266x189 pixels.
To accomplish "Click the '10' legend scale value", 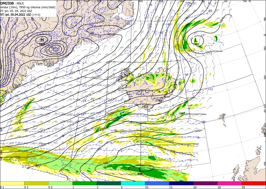I will (147, 187).
